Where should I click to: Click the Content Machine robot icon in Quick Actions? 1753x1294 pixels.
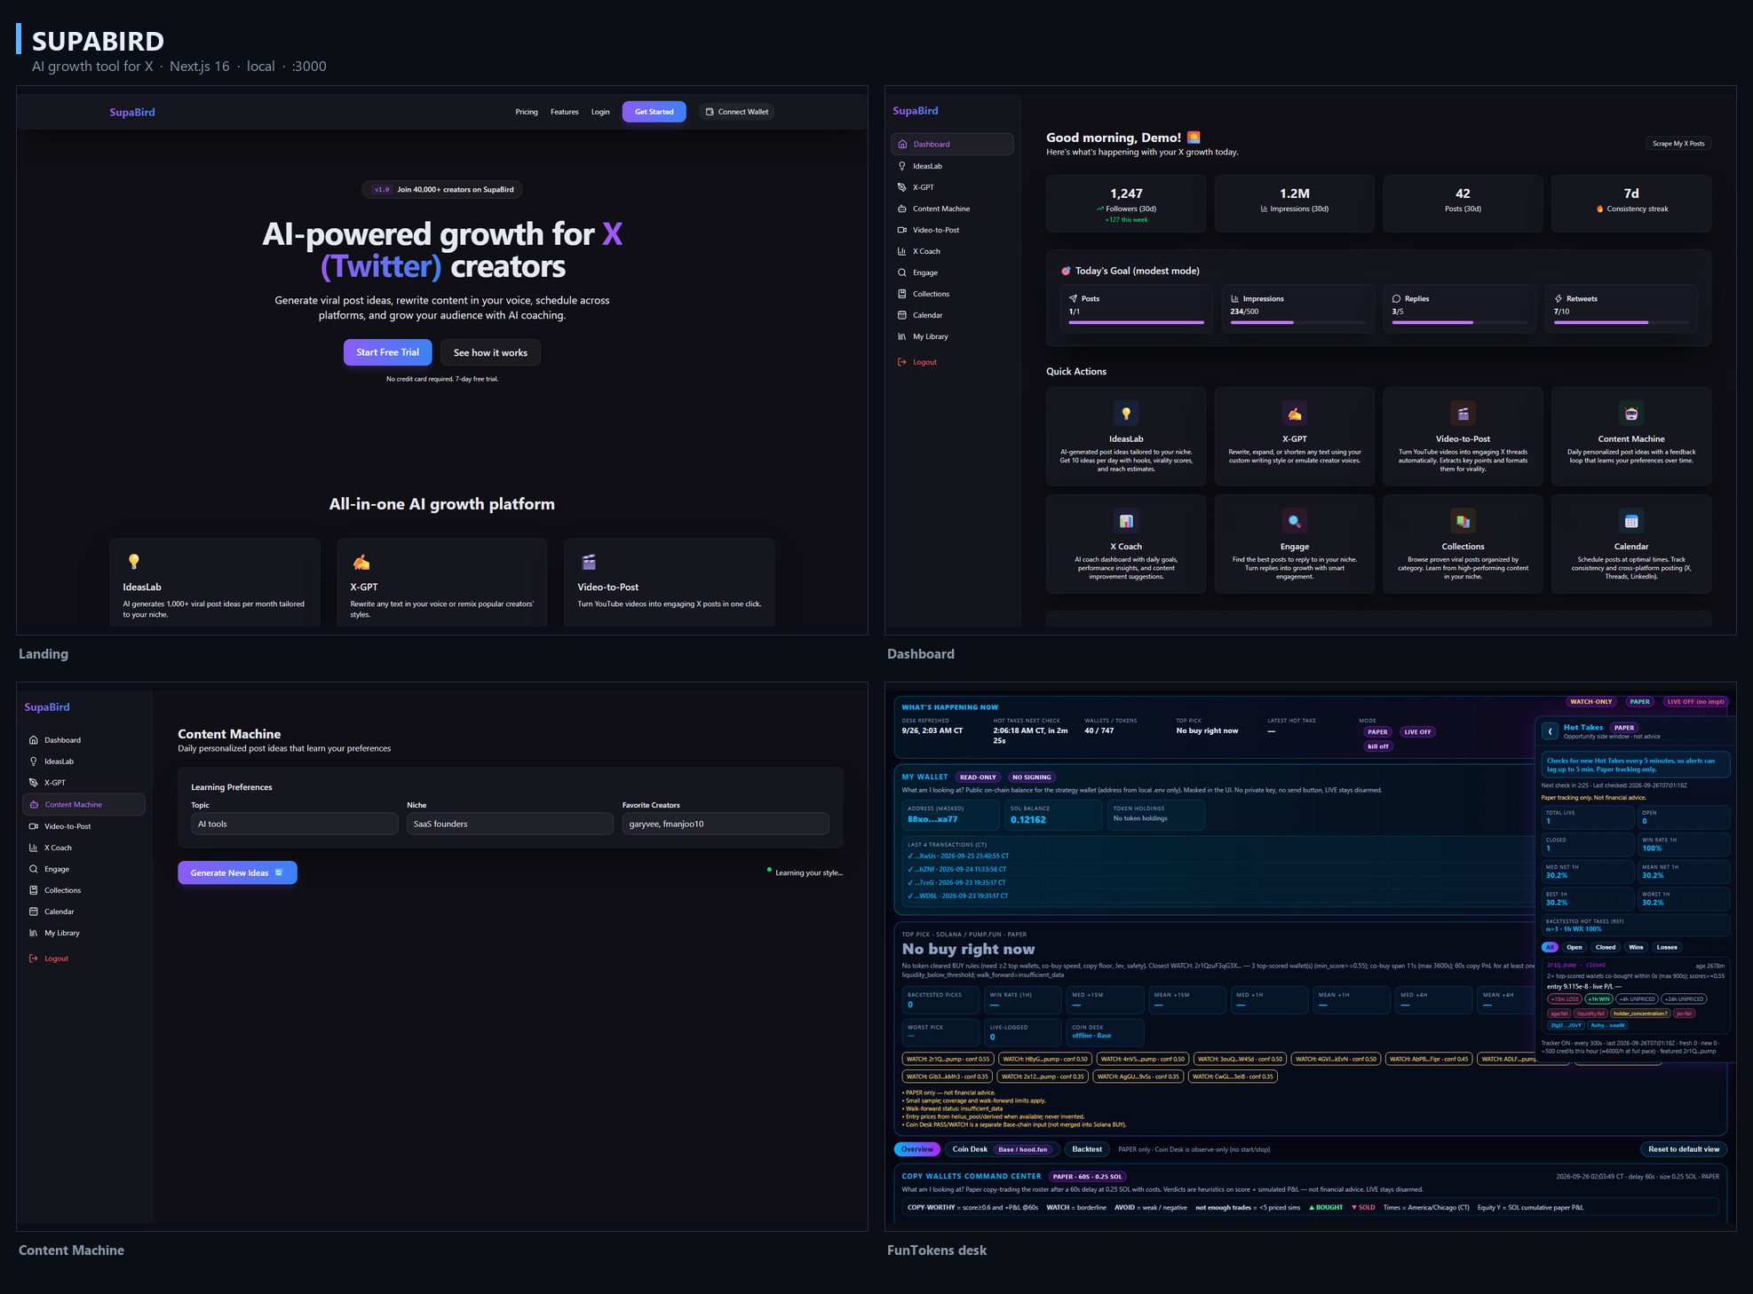[1631, 414]
